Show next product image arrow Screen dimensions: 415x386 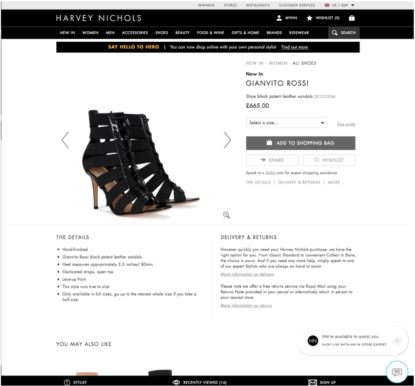click(227, 140)
